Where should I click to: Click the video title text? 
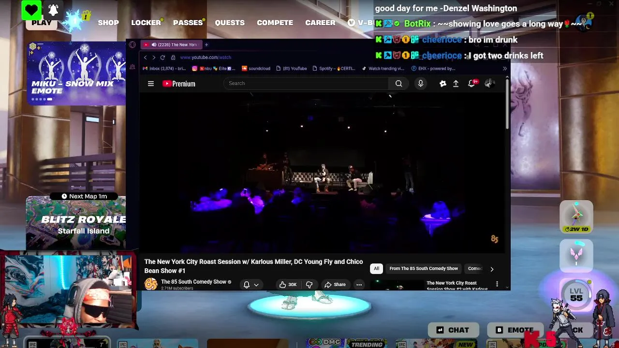(253, 266)
